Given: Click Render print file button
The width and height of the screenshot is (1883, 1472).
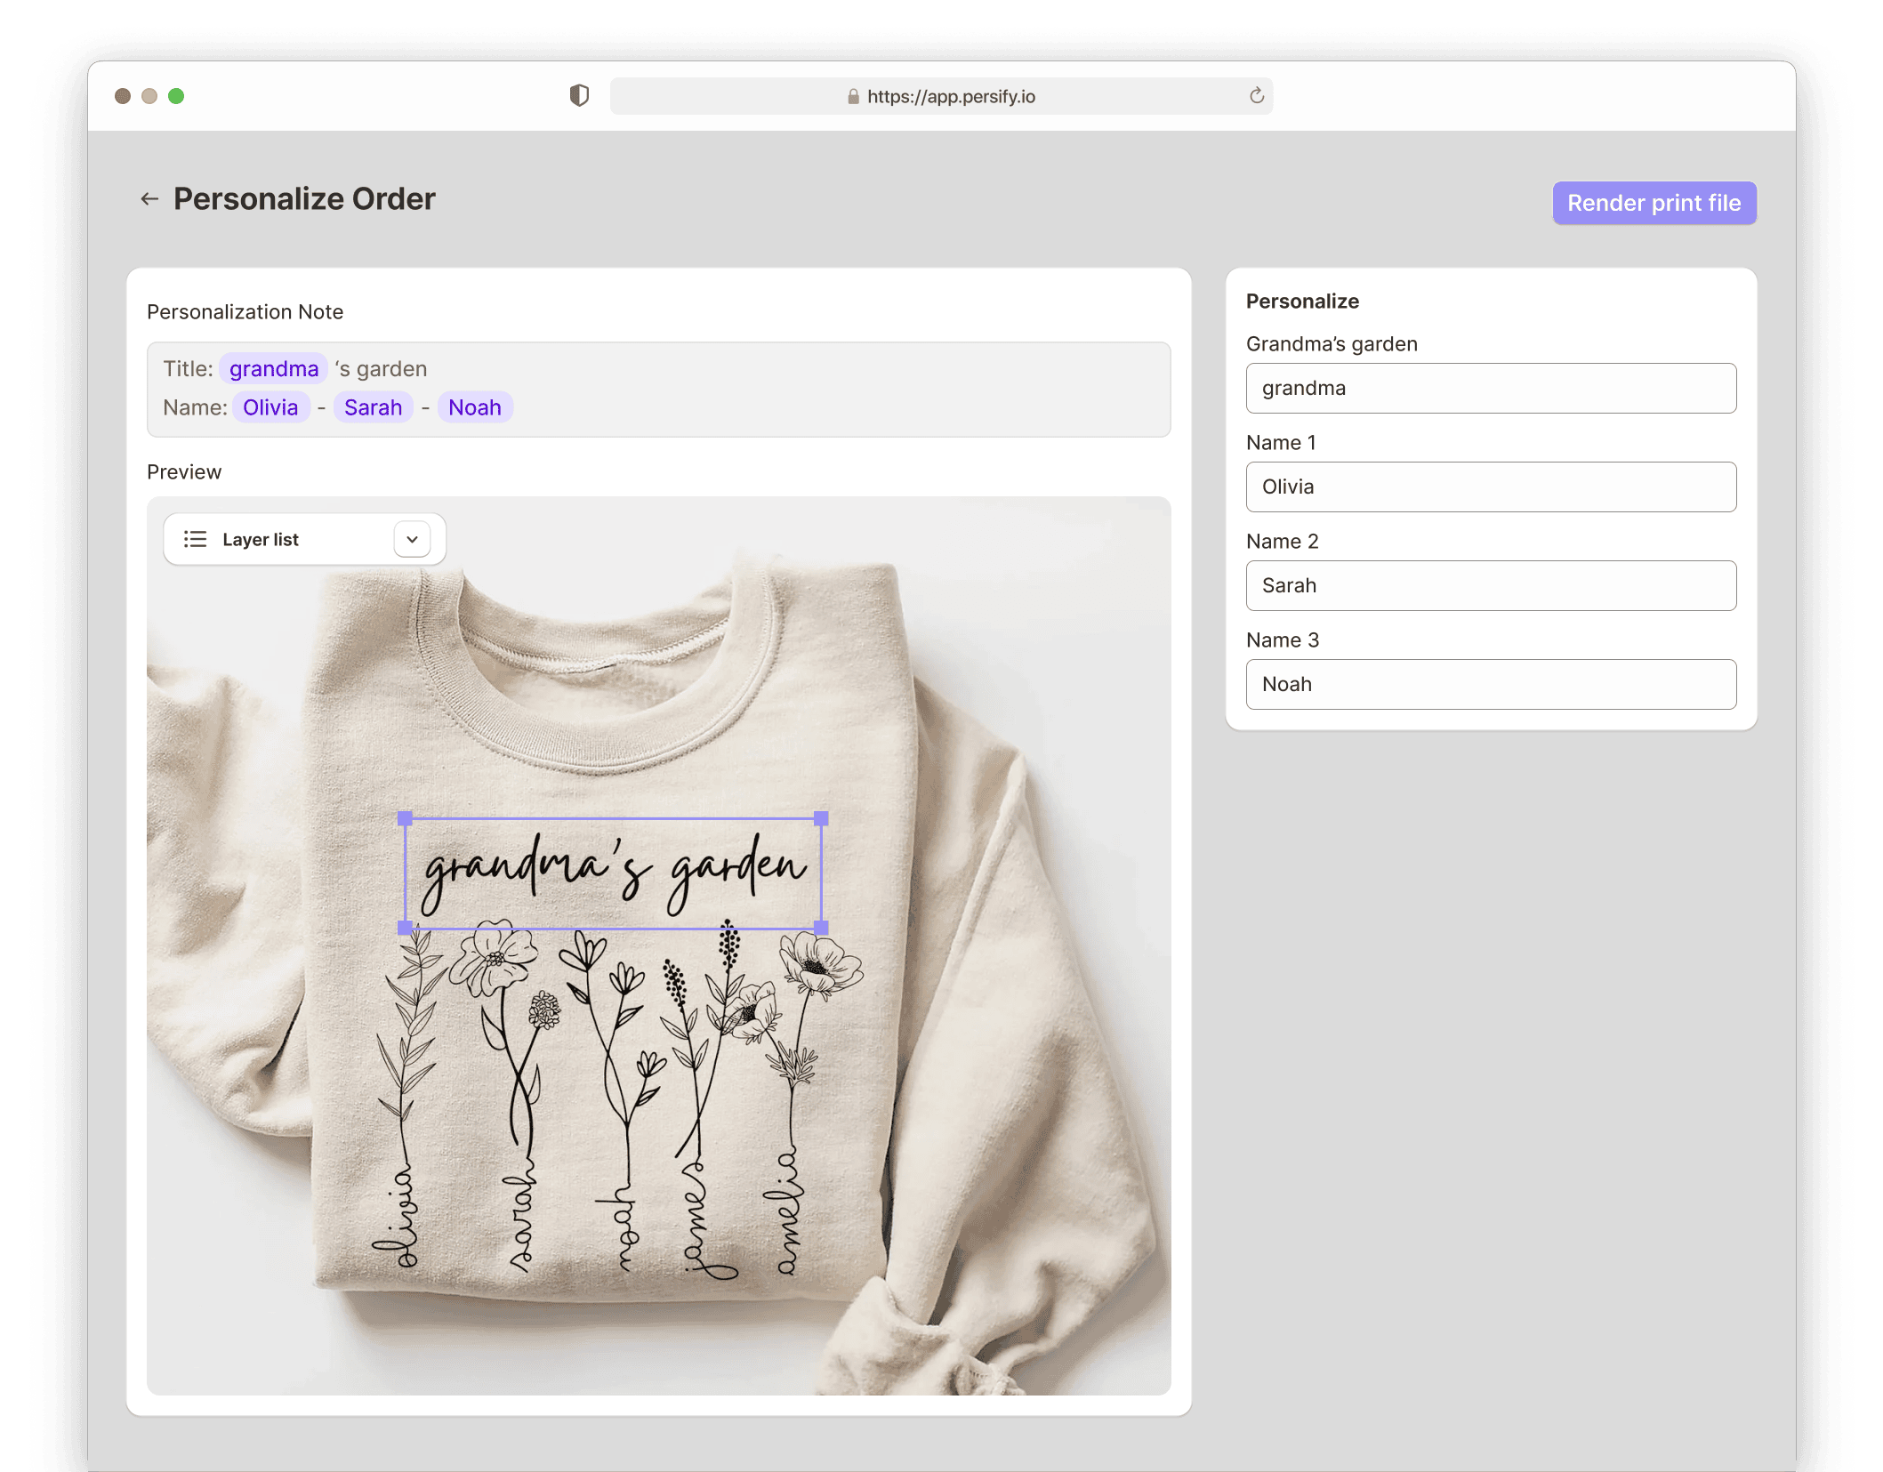Looking at the screenshot, I should pyautogui.click(x=1654, y=203).
